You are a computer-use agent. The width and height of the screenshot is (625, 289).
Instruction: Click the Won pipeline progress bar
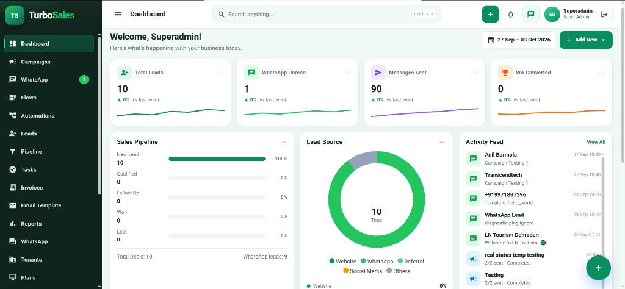click(217, 216)
